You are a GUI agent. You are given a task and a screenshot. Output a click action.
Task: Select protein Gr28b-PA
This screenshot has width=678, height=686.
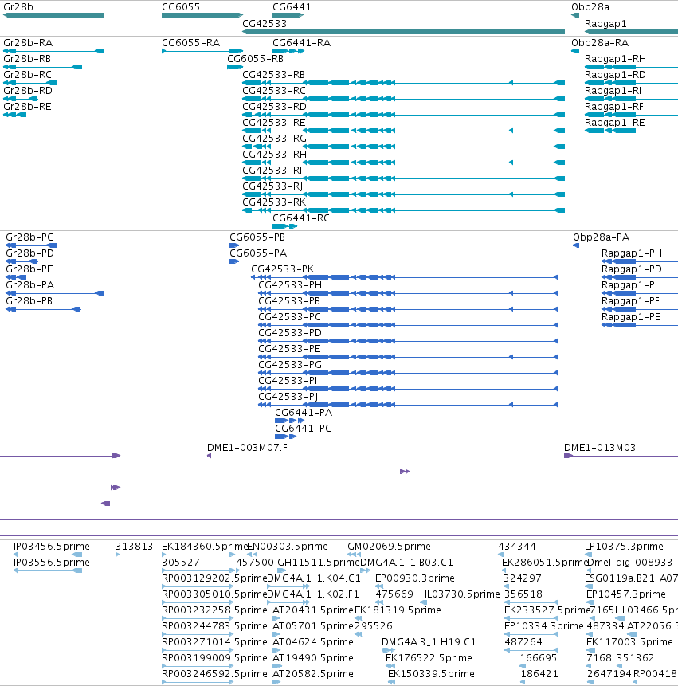click(x=29, y=285)
